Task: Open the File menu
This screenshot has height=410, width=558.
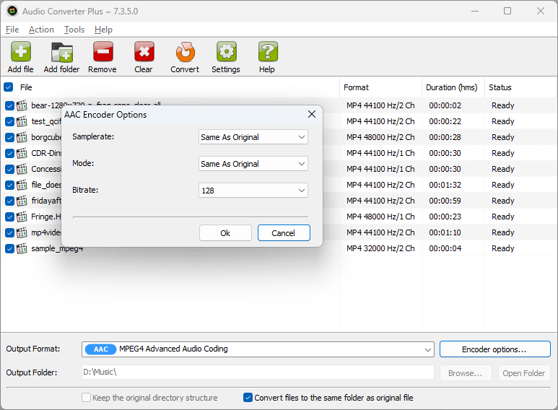Action: 12,30
